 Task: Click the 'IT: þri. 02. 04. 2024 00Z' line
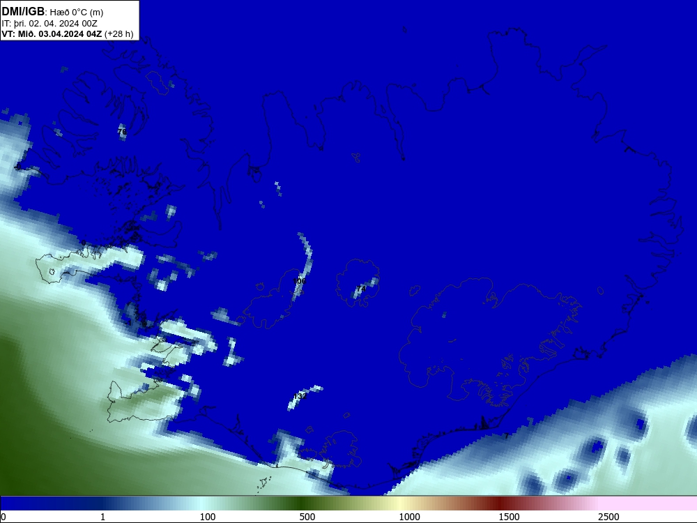(x=49, y=24)
